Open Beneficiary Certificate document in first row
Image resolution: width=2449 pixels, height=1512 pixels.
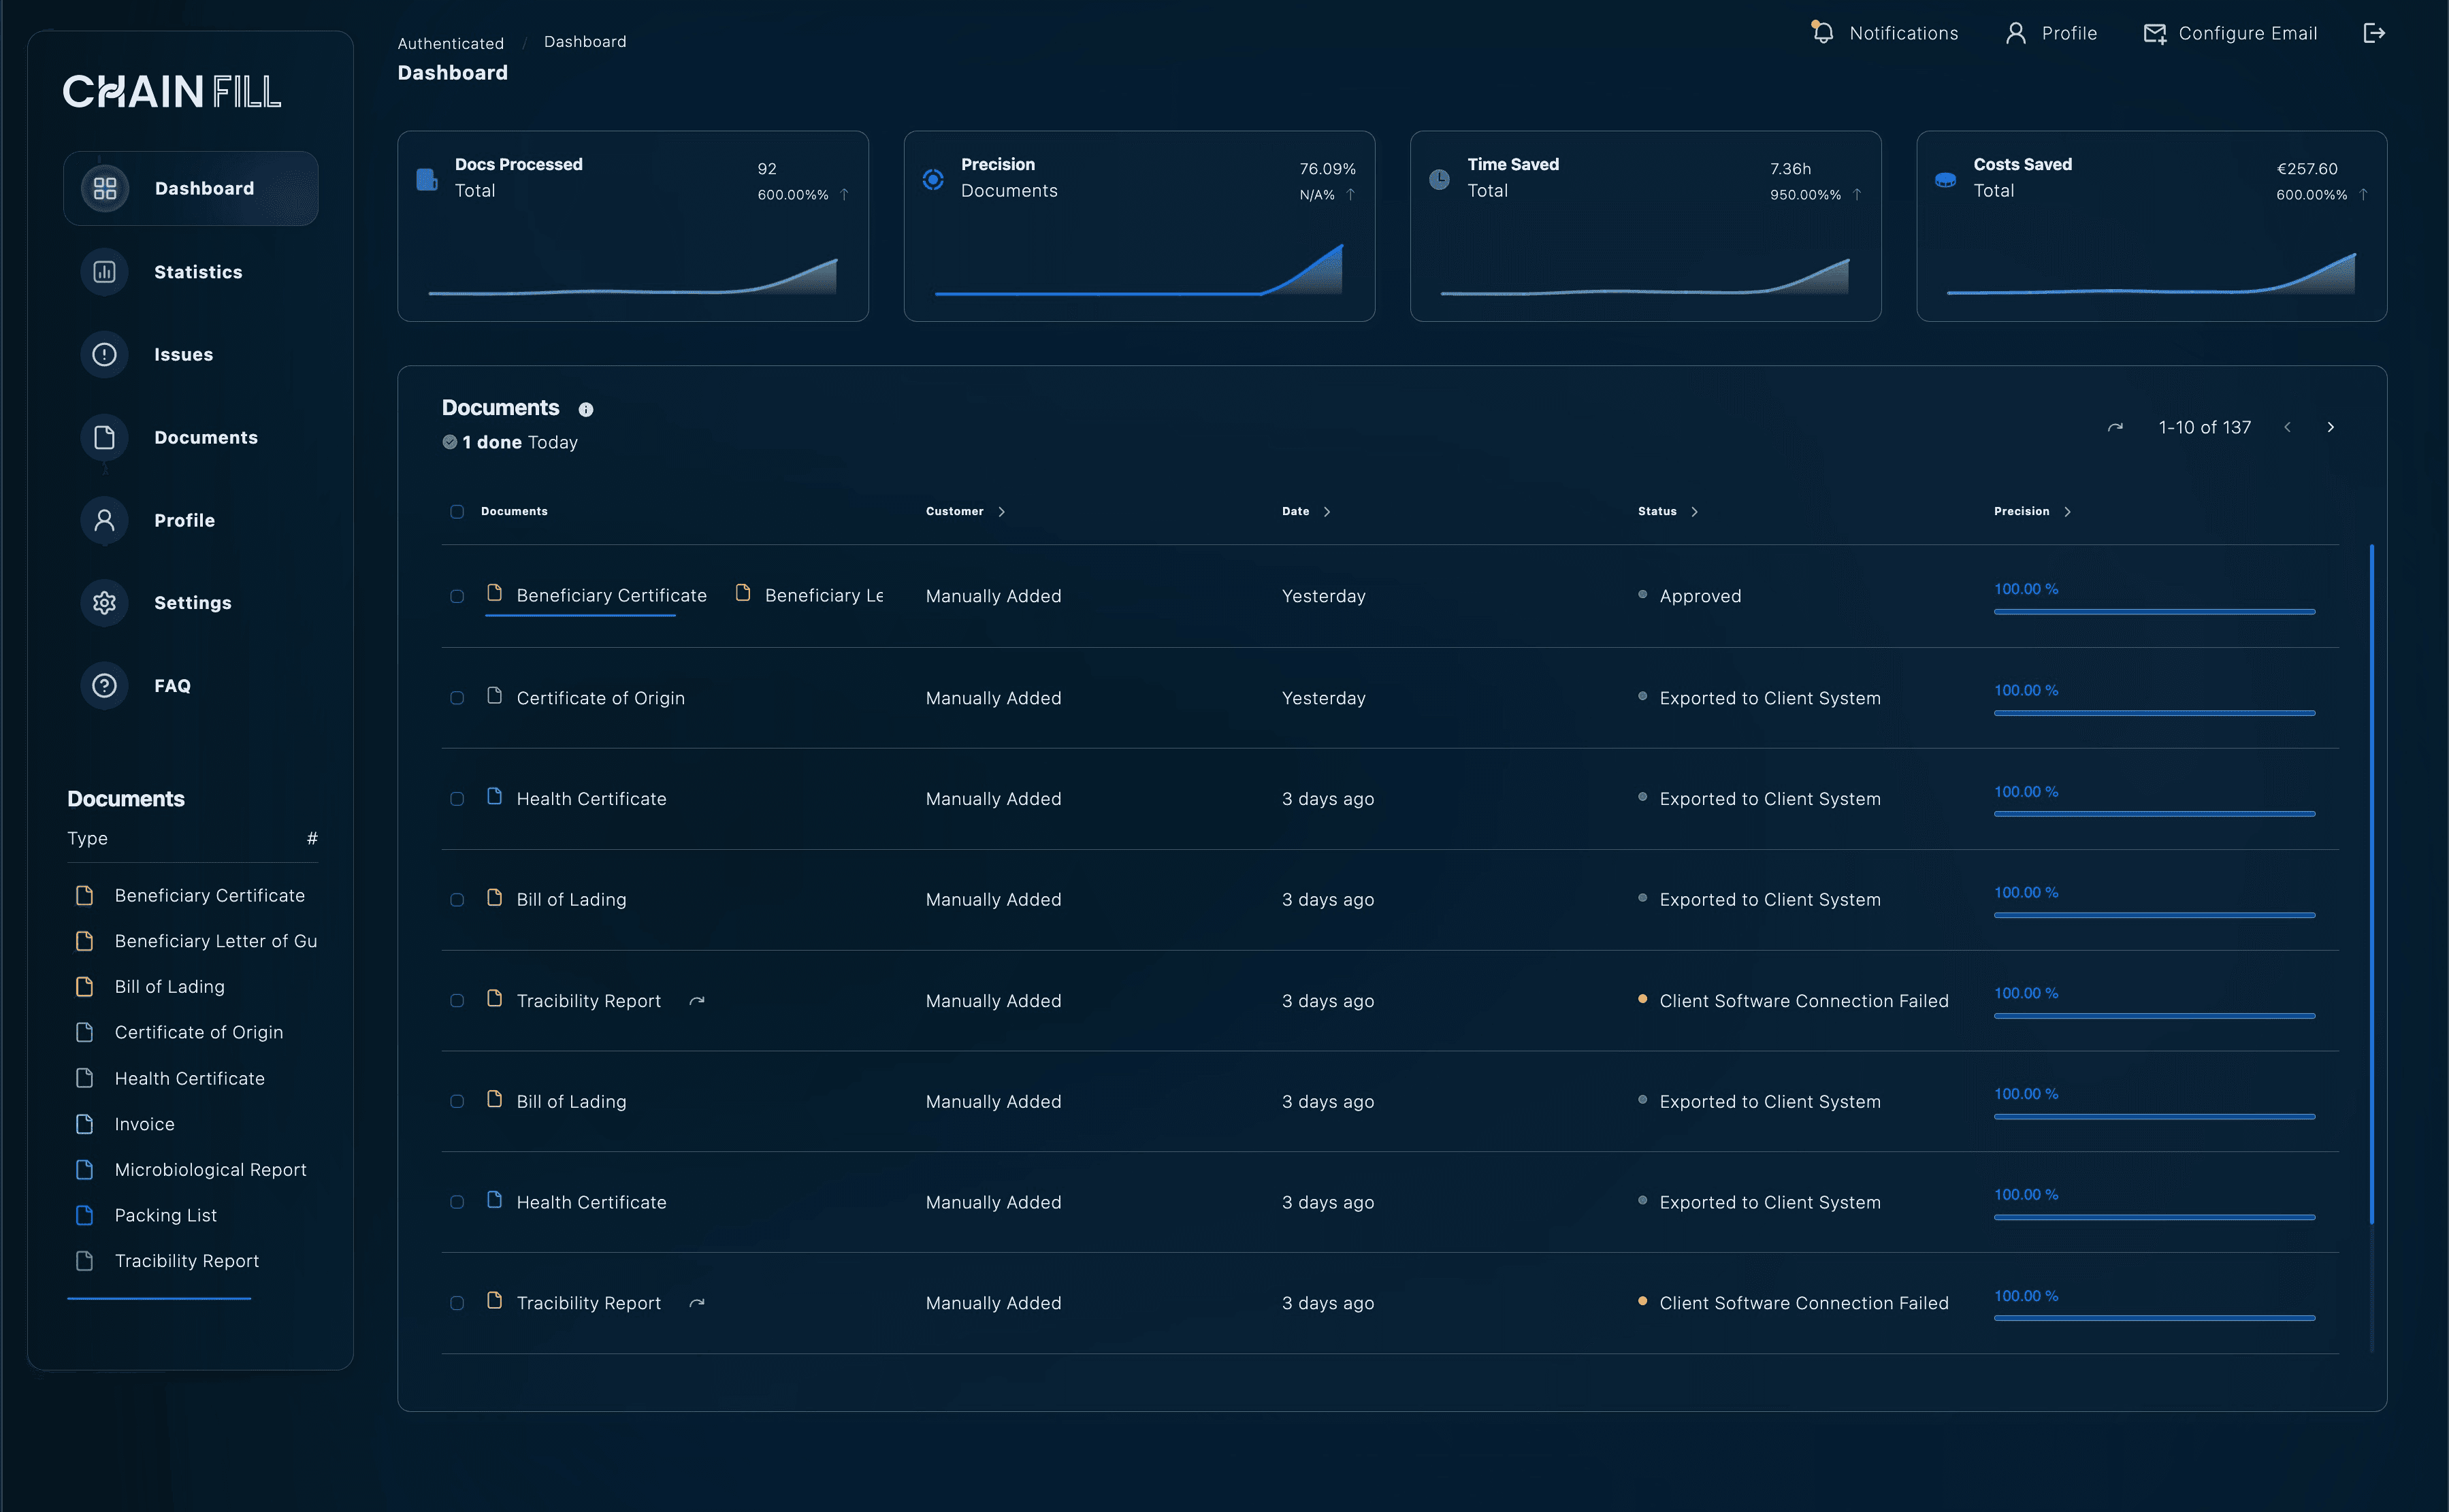(x=611, y=595)
